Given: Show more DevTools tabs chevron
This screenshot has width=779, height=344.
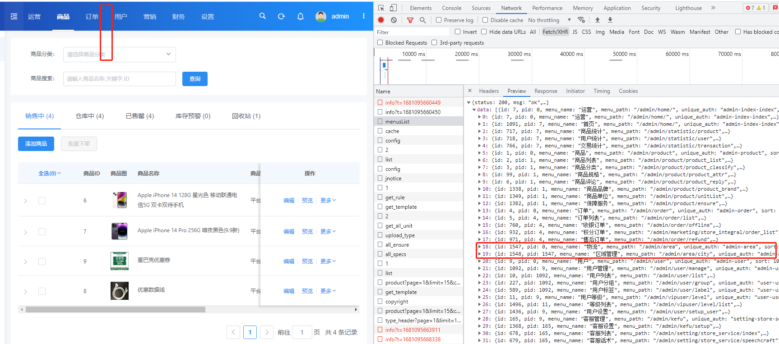Looking at the screenshot, I should (x=713, y=8).
